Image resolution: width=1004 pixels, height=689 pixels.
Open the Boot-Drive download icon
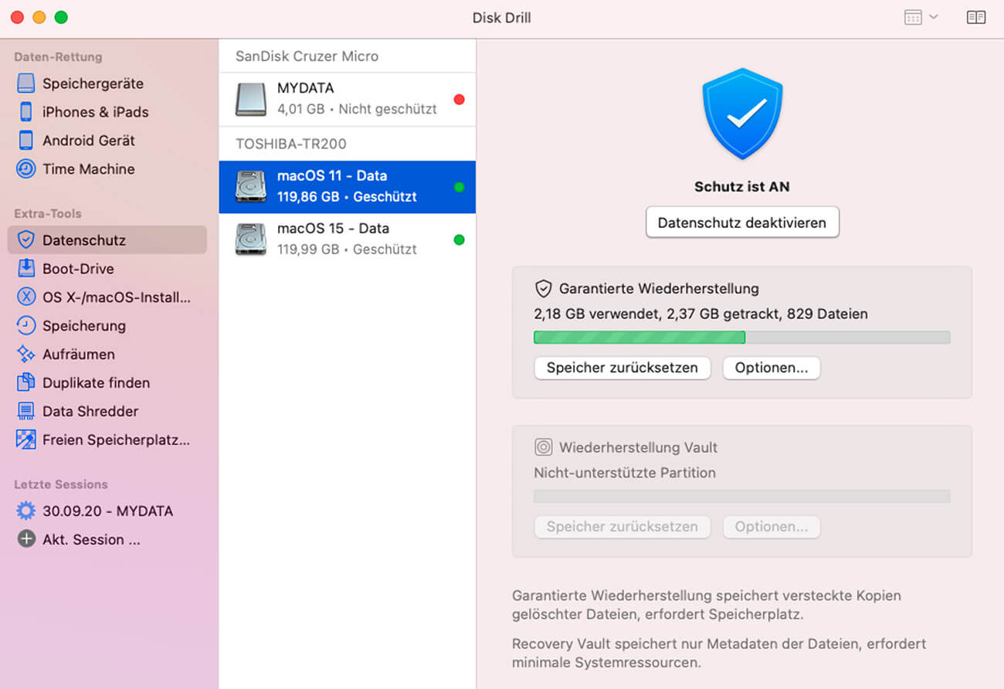pos(26,269)
